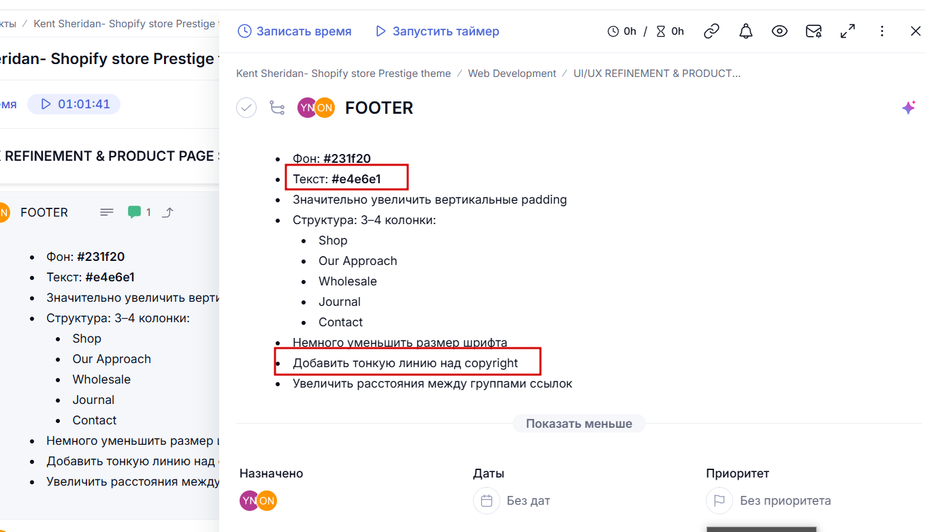This screenshot has width=925, height=532.
Task: Toggle the eye watcher icon
Action: pos(779,31)
